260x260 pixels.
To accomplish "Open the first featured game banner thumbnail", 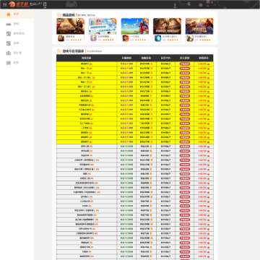I will click(x=70, y=26).
